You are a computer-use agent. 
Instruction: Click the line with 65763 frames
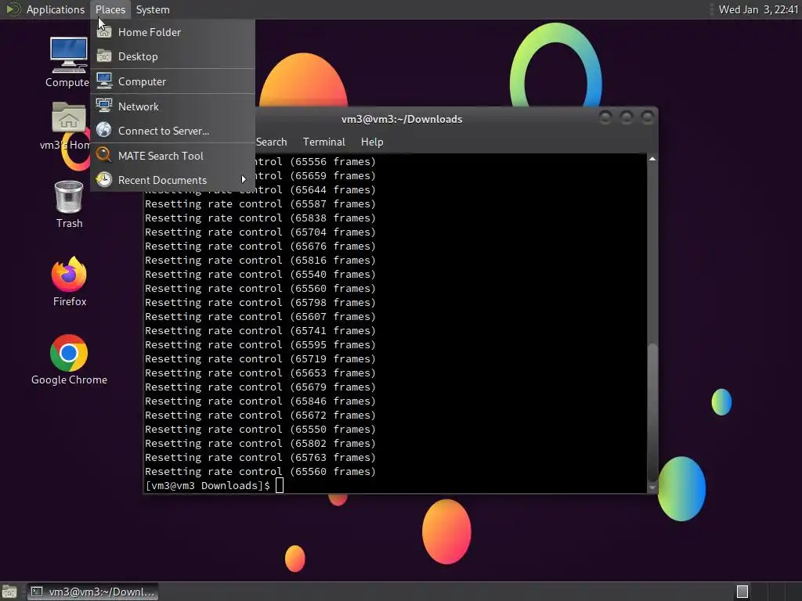(x=260, y=457)
